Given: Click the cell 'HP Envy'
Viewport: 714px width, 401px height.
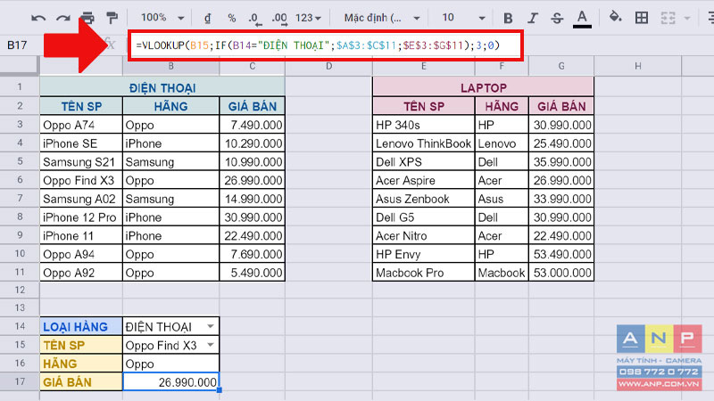Looking at the screenshot, I should click(x=424, y=254).
